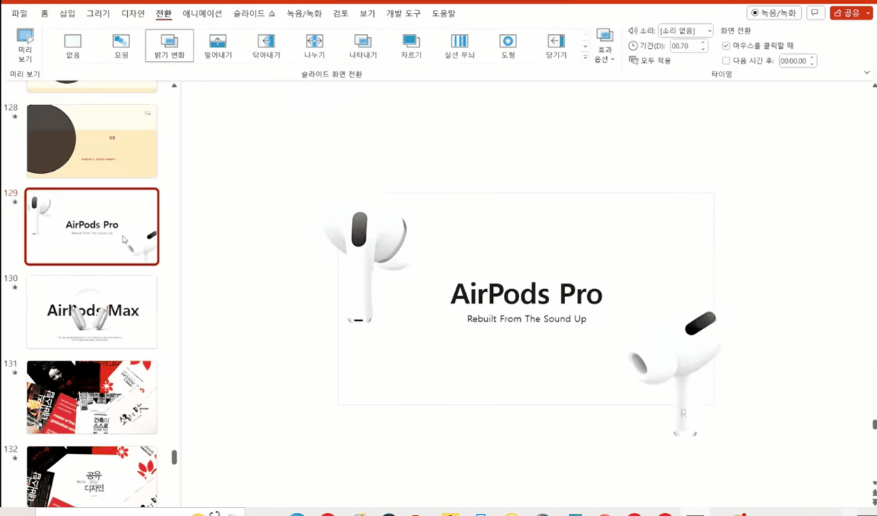Select slide 128 thumbnail
This screenshot has width=877, height=516.
(x=92, y=141)
